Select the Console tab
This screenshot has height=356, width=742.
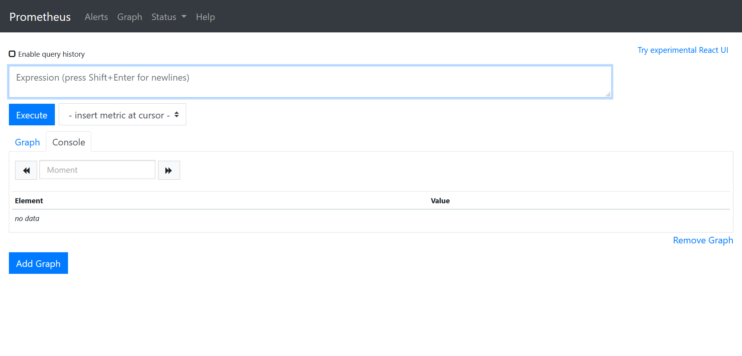click(x=68, y=142)
